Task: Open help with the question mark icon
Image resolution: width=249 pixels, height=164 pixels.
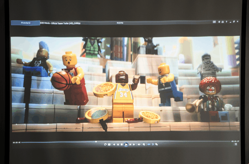Action: (x=226, y=22)
